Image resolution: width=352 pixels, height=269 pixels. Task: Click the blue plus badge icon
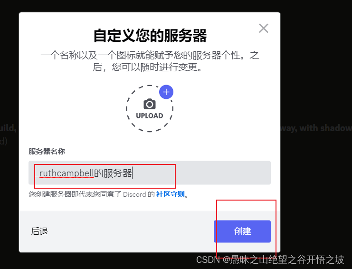click(166, 92)
